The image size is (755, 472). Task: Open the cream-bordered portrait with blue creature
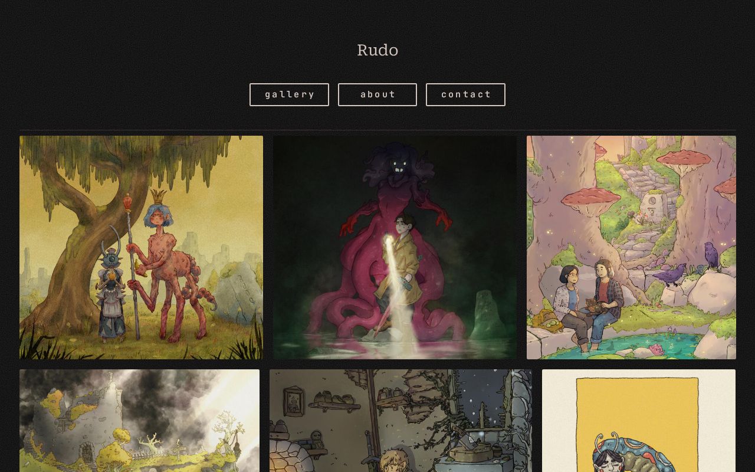tap(639, 421)
